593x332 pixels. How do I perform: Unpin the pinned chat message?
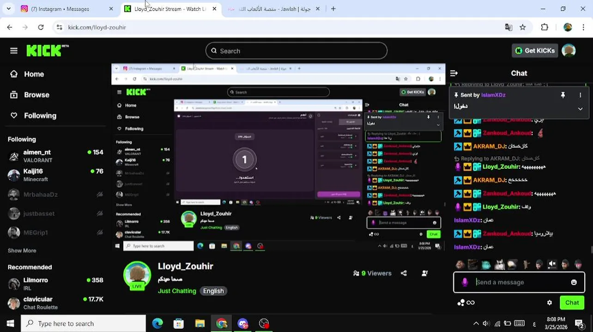click(x=563, y=95)
